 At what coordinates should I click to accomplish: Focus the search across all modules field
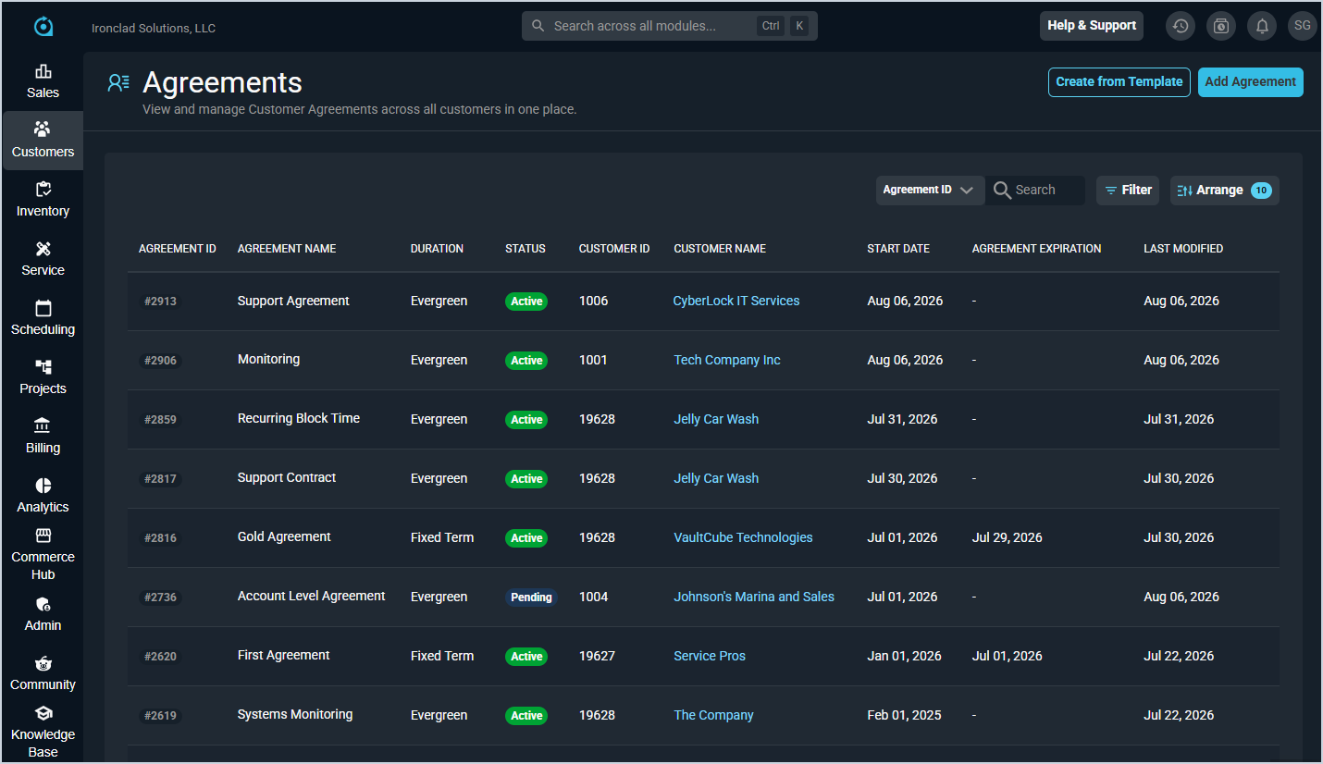(x=670, y=26)
